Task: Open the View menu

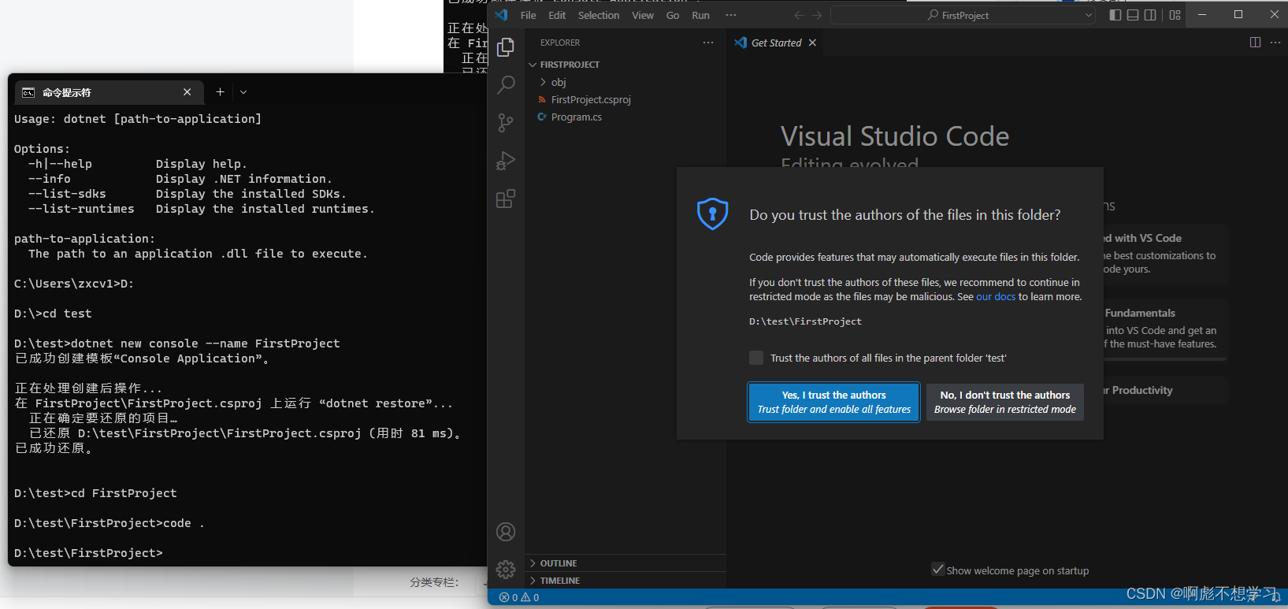Action: pos(643,15)
